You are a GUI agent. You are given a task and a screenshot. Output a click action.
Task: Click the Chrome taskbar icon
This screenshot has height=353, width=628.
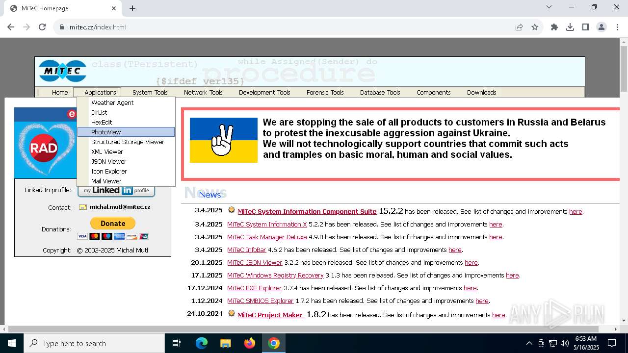tap(274, 343)
